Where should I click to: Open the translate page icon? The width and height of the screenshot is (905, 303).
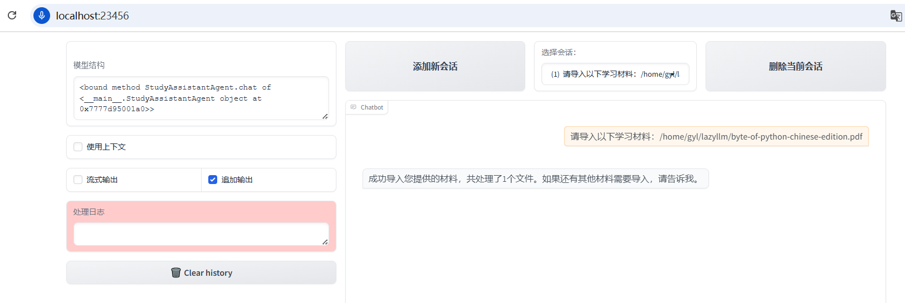click(896, 16)
